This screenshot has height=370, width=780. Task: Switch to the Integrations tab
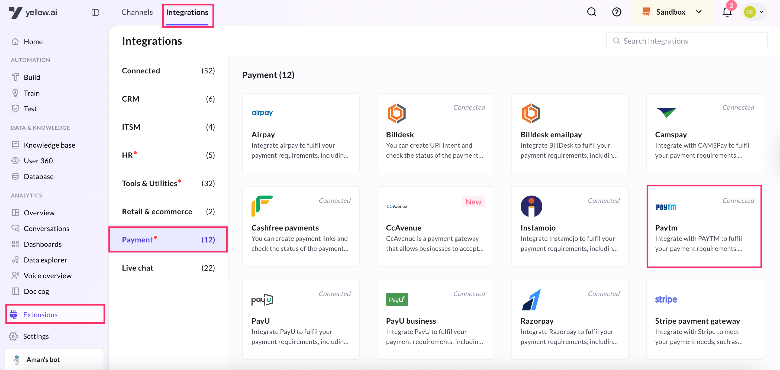(187, 12)
